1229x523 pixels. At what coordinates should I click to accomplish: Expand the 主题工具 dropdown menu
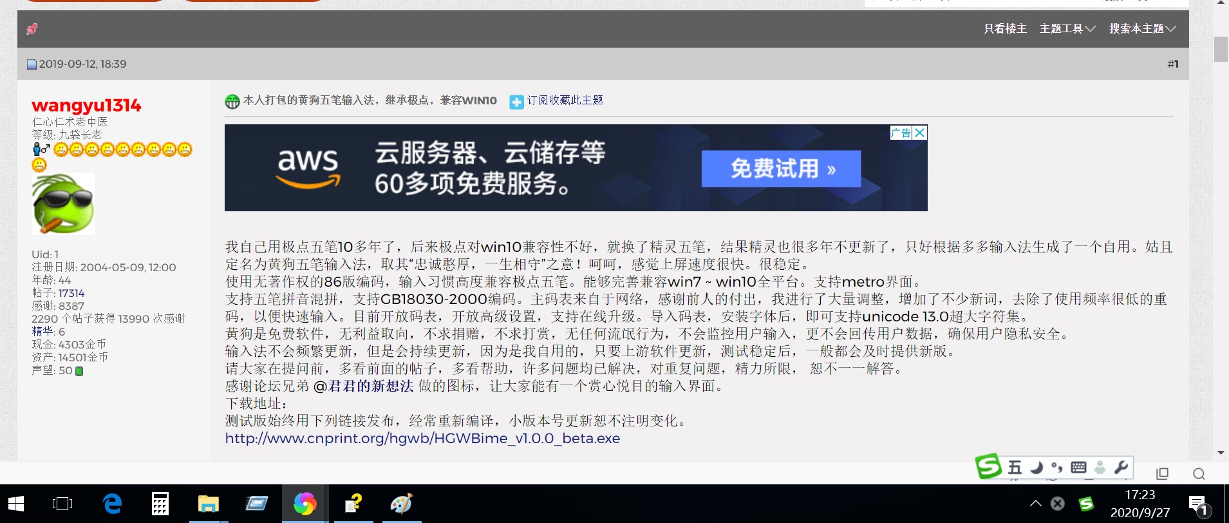click(1067, 29)
